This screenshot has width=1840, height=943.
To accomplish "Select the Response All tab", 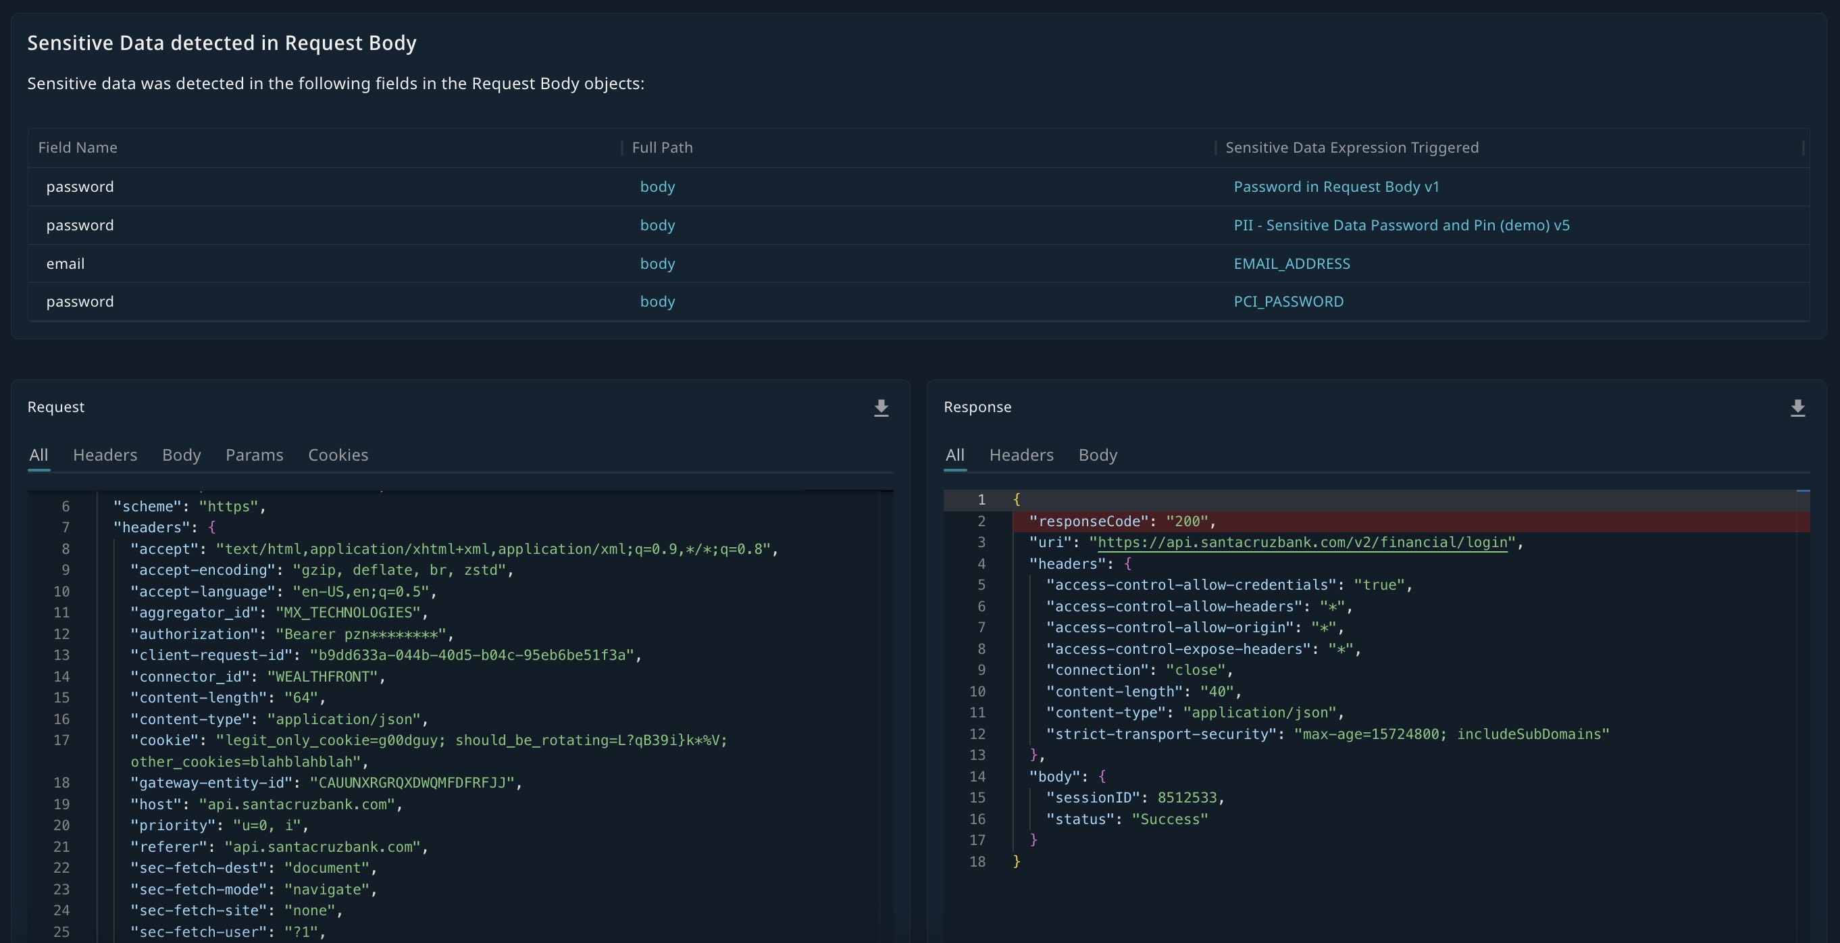I will click(955, 455).
